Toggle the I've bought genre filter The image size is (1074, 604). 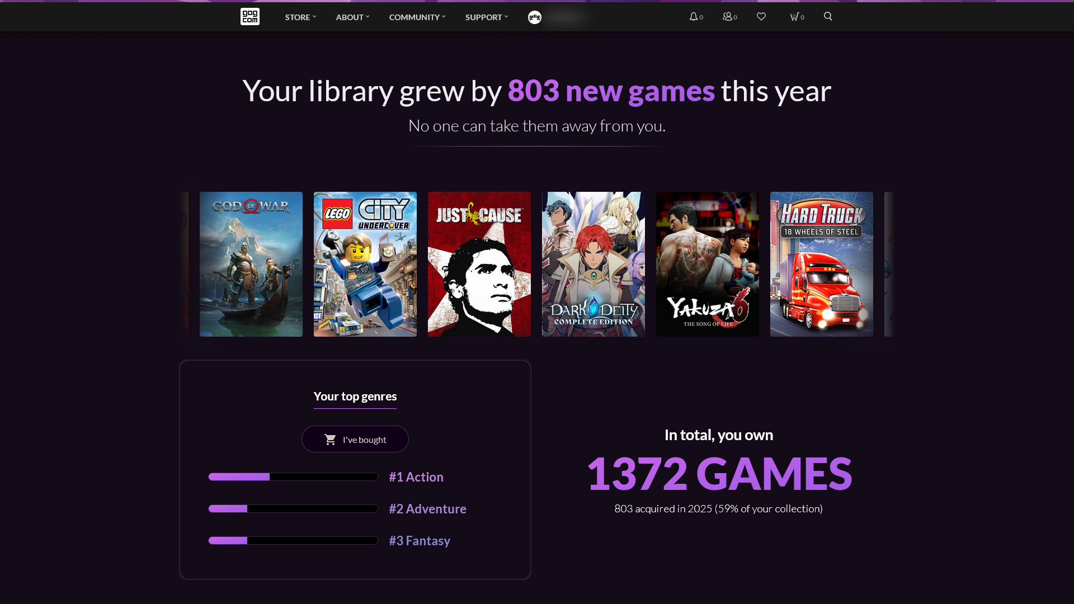coord(355,440)
